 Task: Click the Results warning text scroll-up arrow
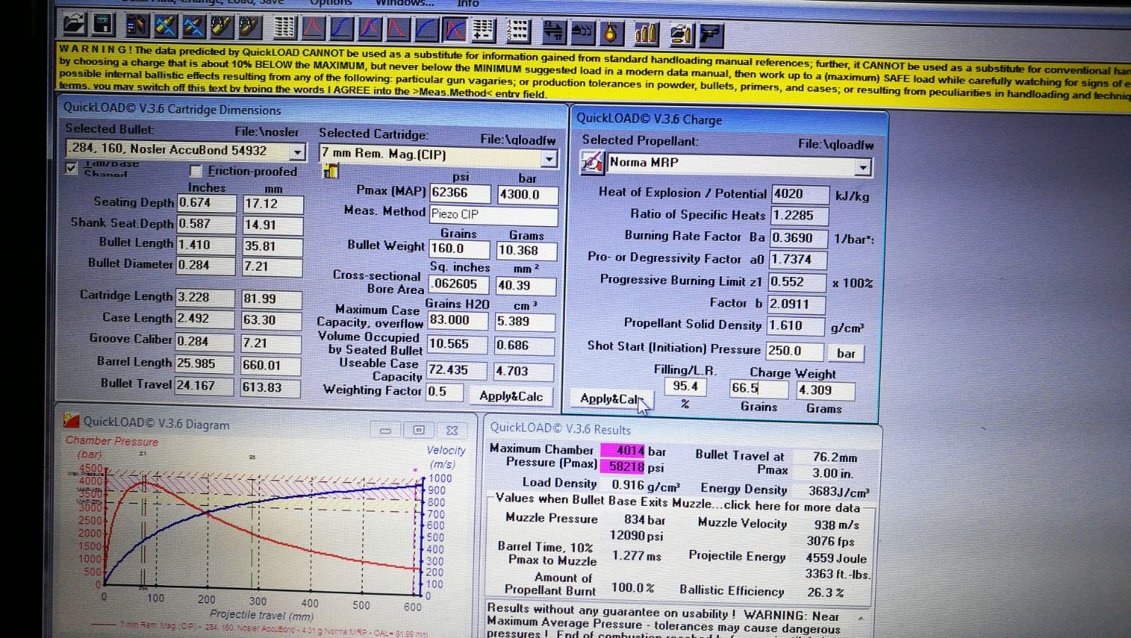point(860,618)
